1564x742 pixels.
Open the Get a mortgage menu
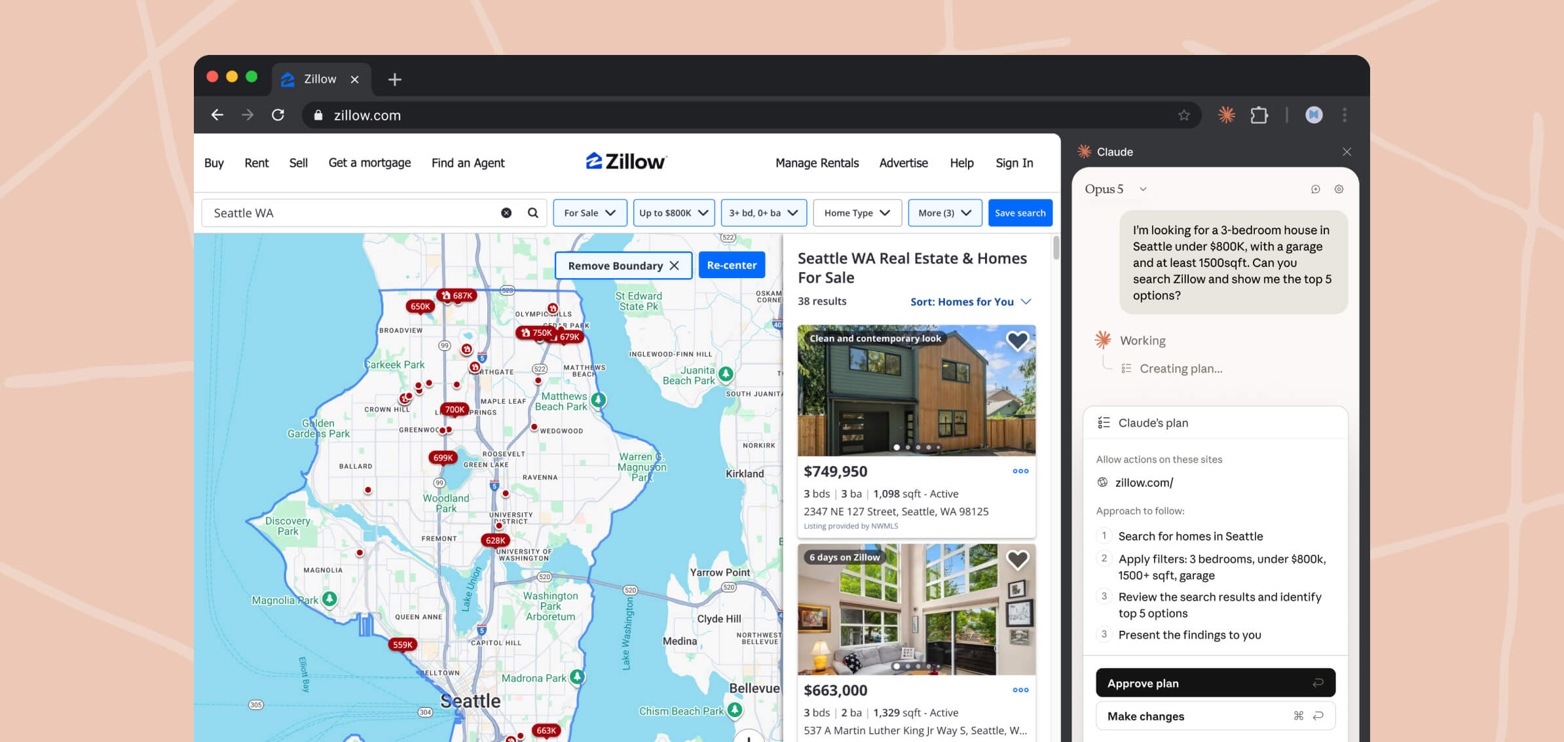click(370, 163)
